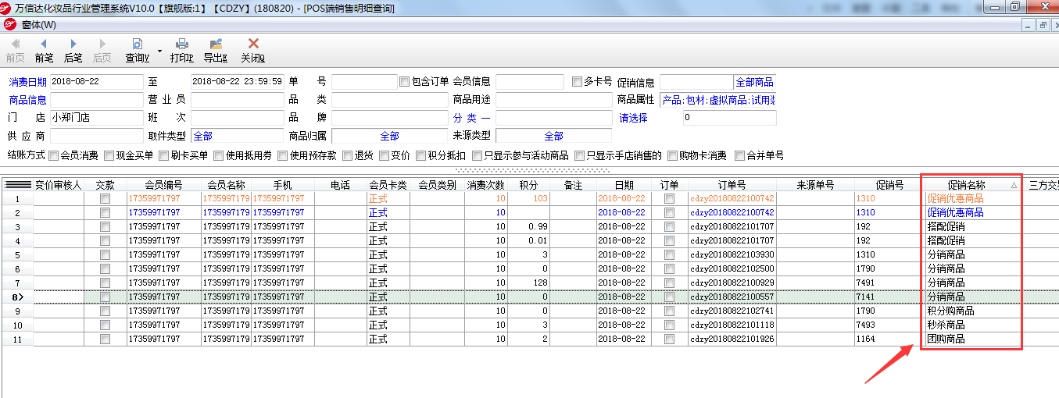Open the arrow dropdown beside 查询

159,51
